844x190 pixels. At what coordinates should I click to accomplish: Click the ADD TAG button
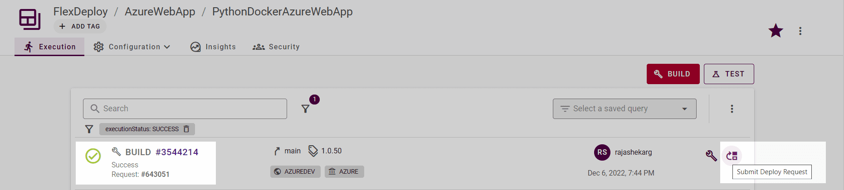(80, 26)
